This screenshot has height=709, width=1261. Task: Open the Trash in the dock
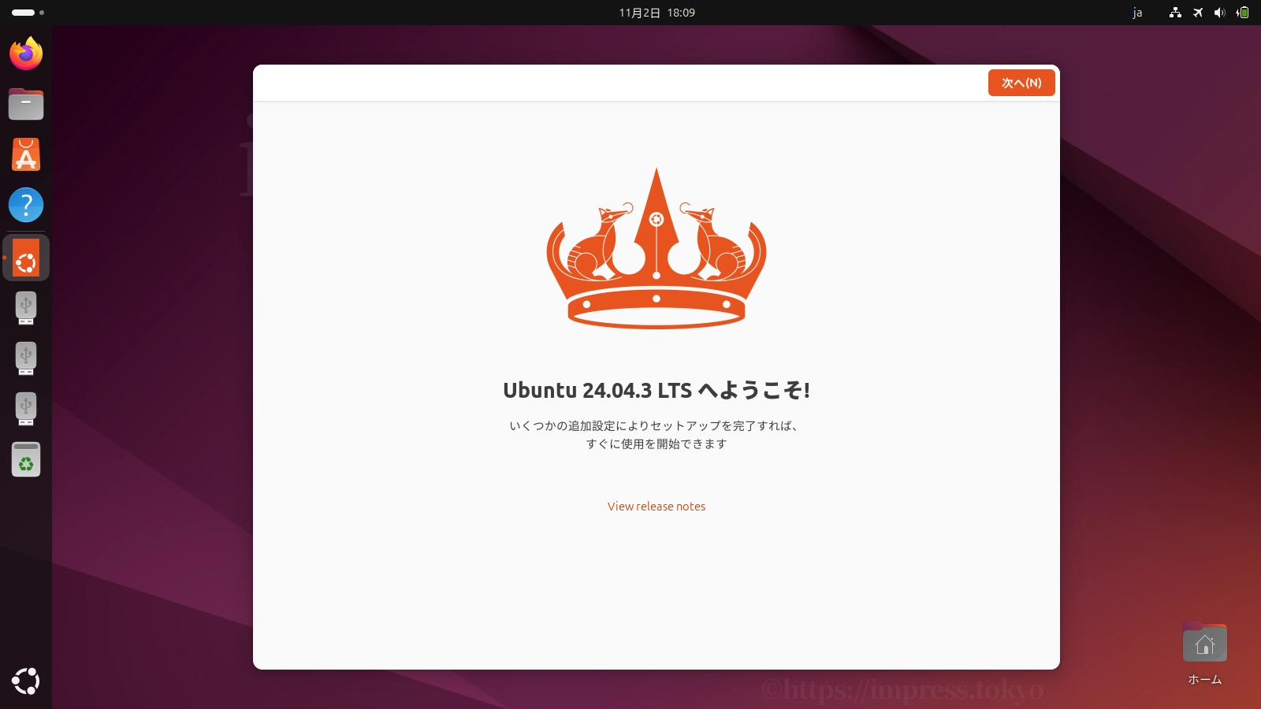click(x=26, y=459)
